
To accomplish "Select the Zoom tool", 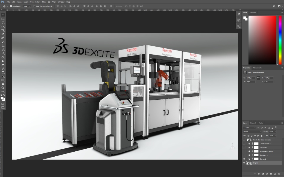I will tap(3, 88).
